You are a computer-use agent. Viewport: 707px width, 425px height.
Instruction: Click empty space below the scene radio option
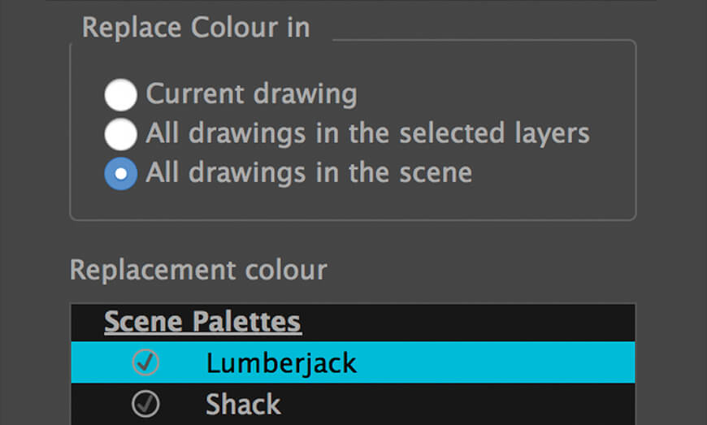(353, 205)
